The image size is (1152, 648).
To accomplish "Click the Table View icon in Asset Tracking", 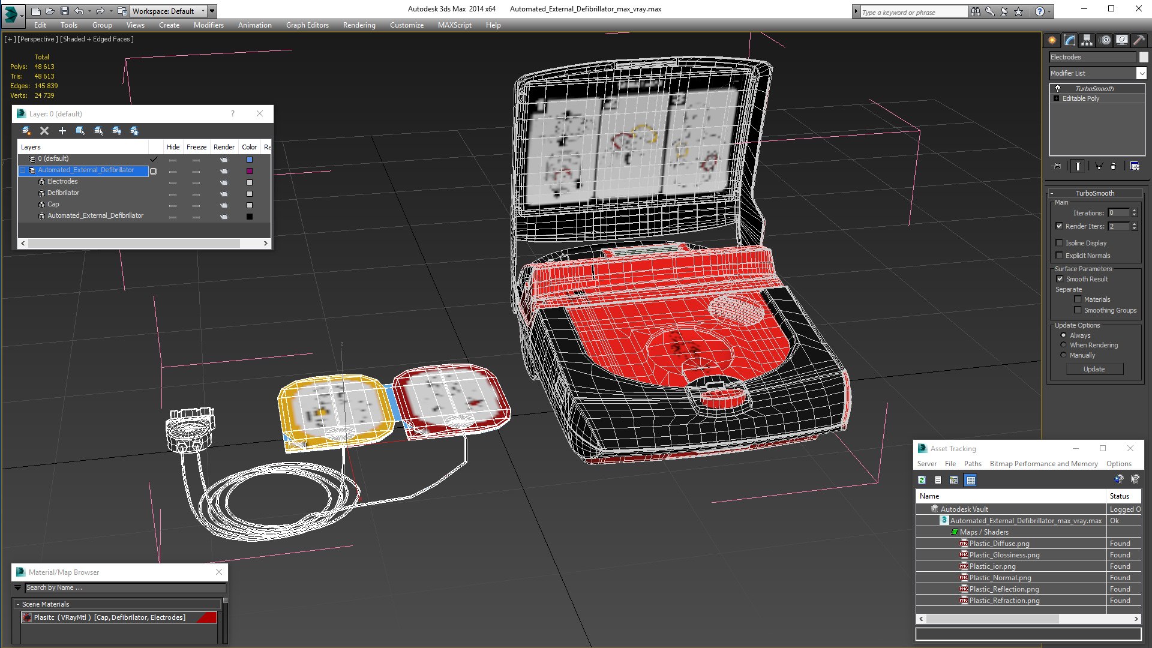I will (x=971, y=480).
